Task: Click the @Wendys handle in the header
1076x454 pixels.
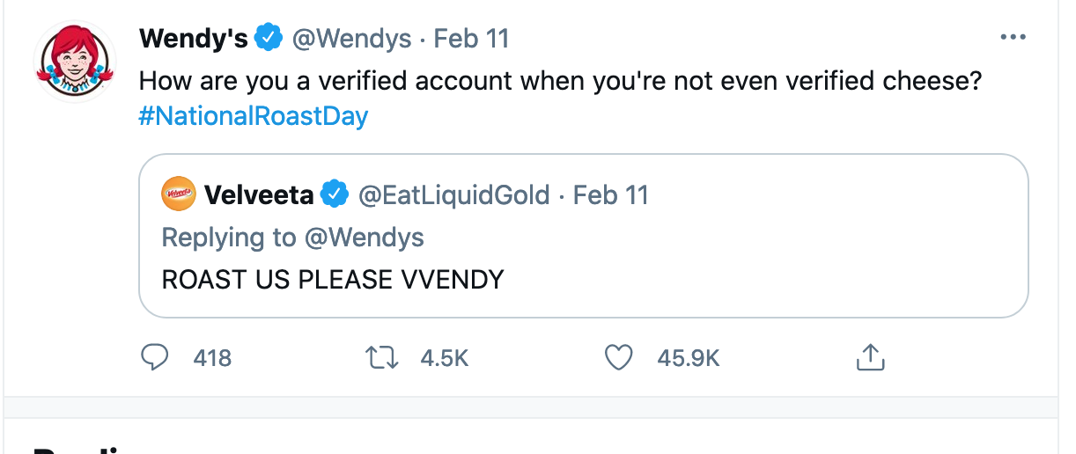Action: pos(351,39)
